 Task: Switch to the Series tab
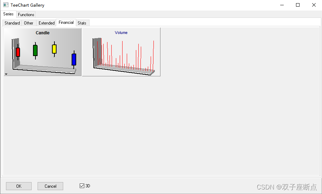[8, 14]
